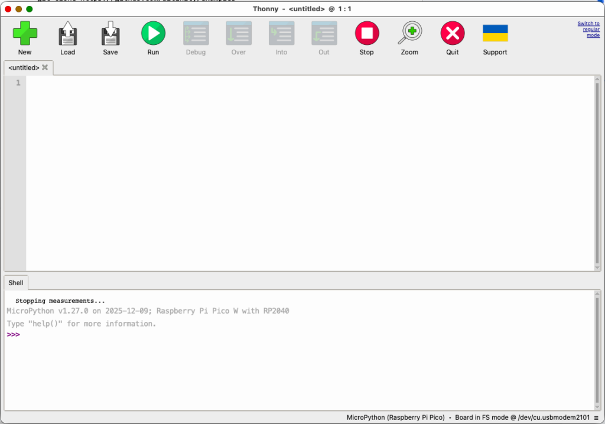Click the Step Over toolbar icon

click(x=239, y=34)
